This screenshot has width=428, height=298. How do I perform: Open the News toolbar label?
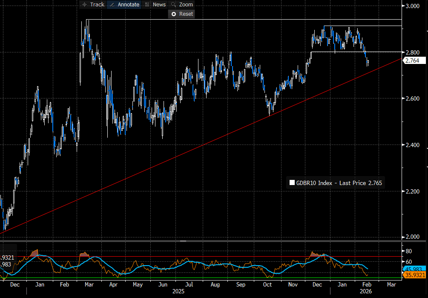159,4
